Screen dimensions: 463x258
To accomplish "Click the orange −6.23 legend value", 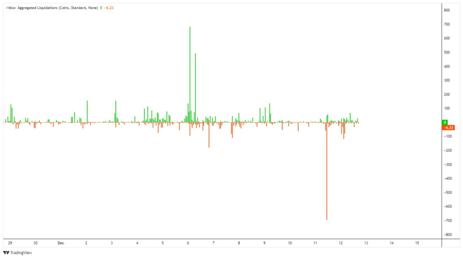I will 109,8.
